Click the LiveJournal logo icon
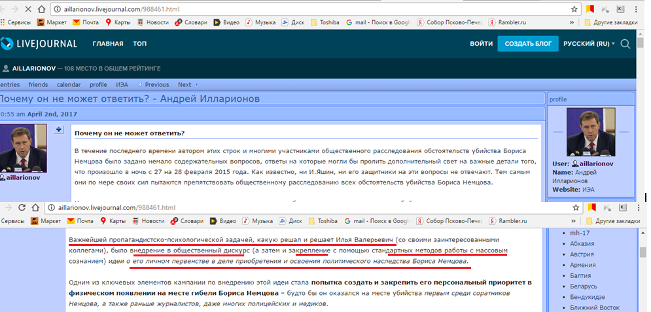This screenshot has width=651, height=312. click(7, 43)
